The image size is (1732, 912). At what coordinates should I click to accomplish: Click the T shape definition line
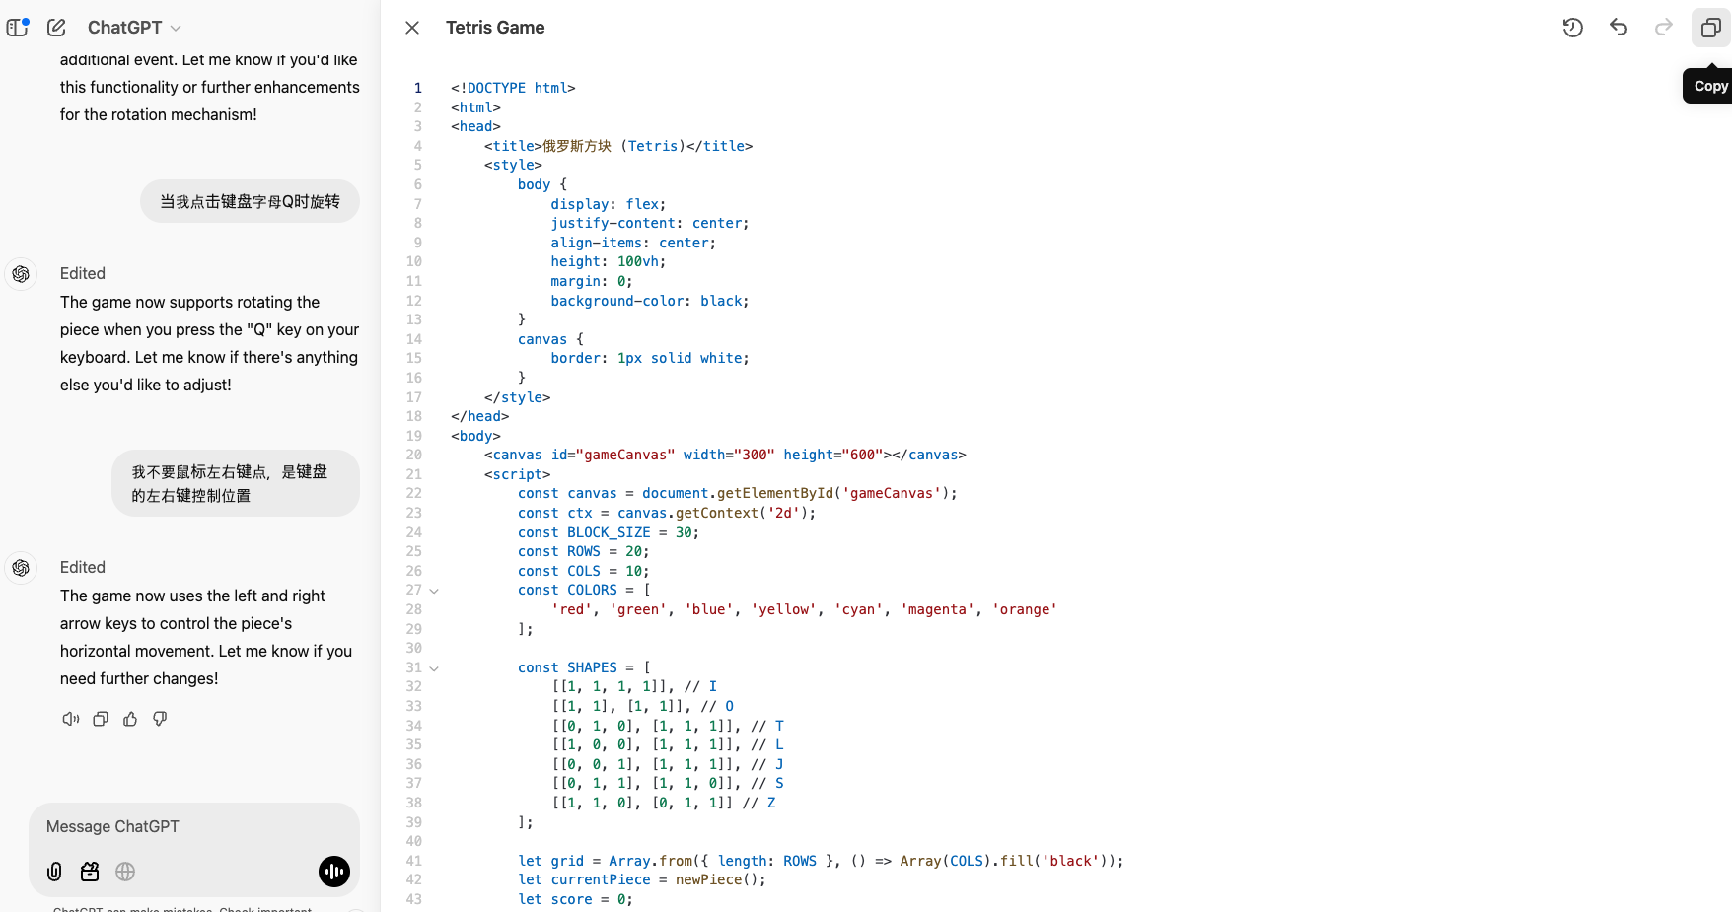click(668, 726)
